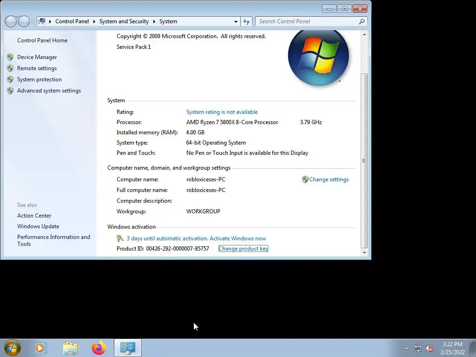
Task: Open the Windows Update link
Action: tap(38, 226)
